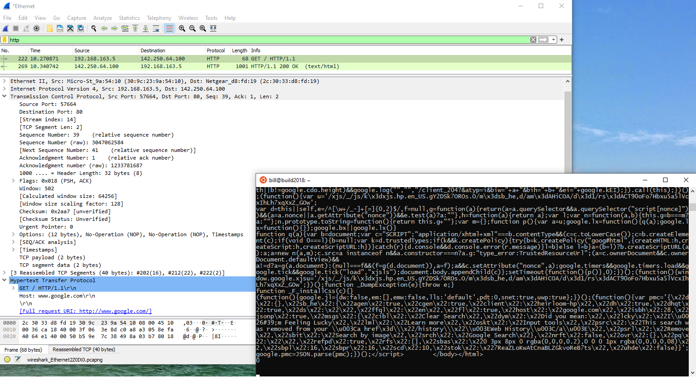Select the Source Port: 57664 field
696x385 pixels.
tap(48, 104)
